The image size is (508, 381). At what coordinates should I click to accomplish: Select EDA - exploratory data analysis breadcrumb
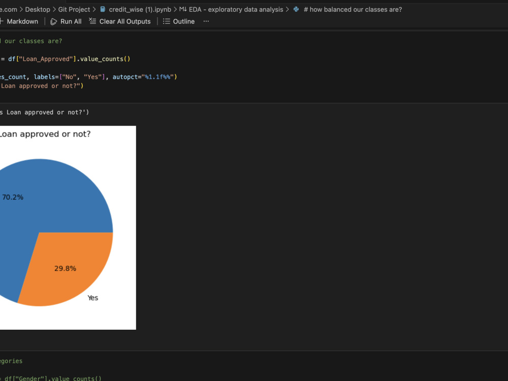click(236, 9)
